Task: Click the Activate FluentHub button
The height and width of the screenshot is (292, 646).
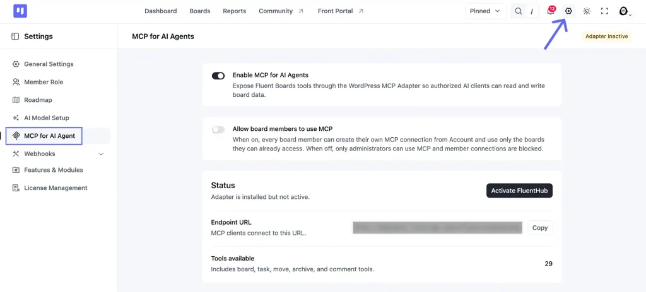Action: click(519, 191)
